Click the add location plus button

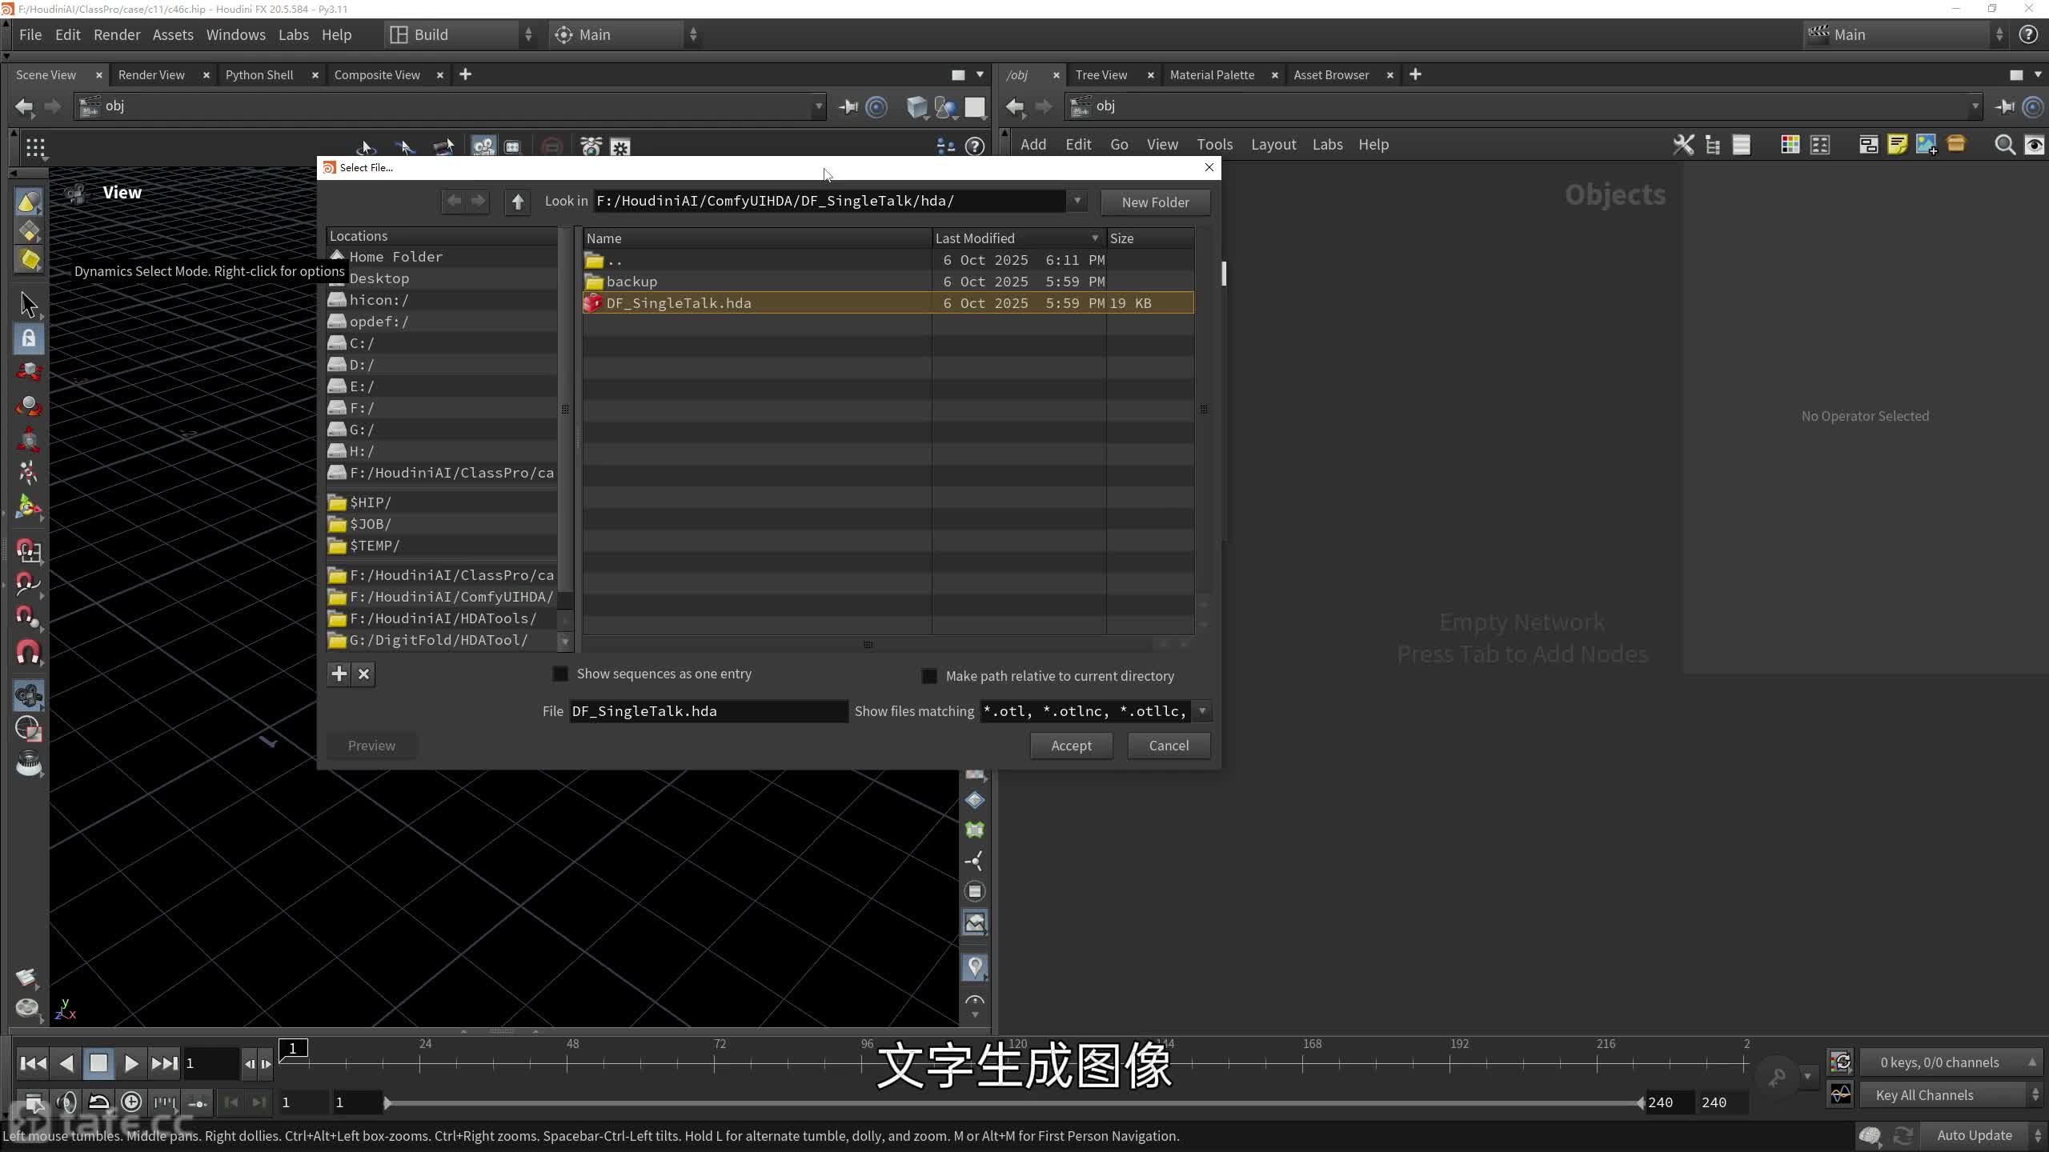pyautogui.click(x=339, y=674)
